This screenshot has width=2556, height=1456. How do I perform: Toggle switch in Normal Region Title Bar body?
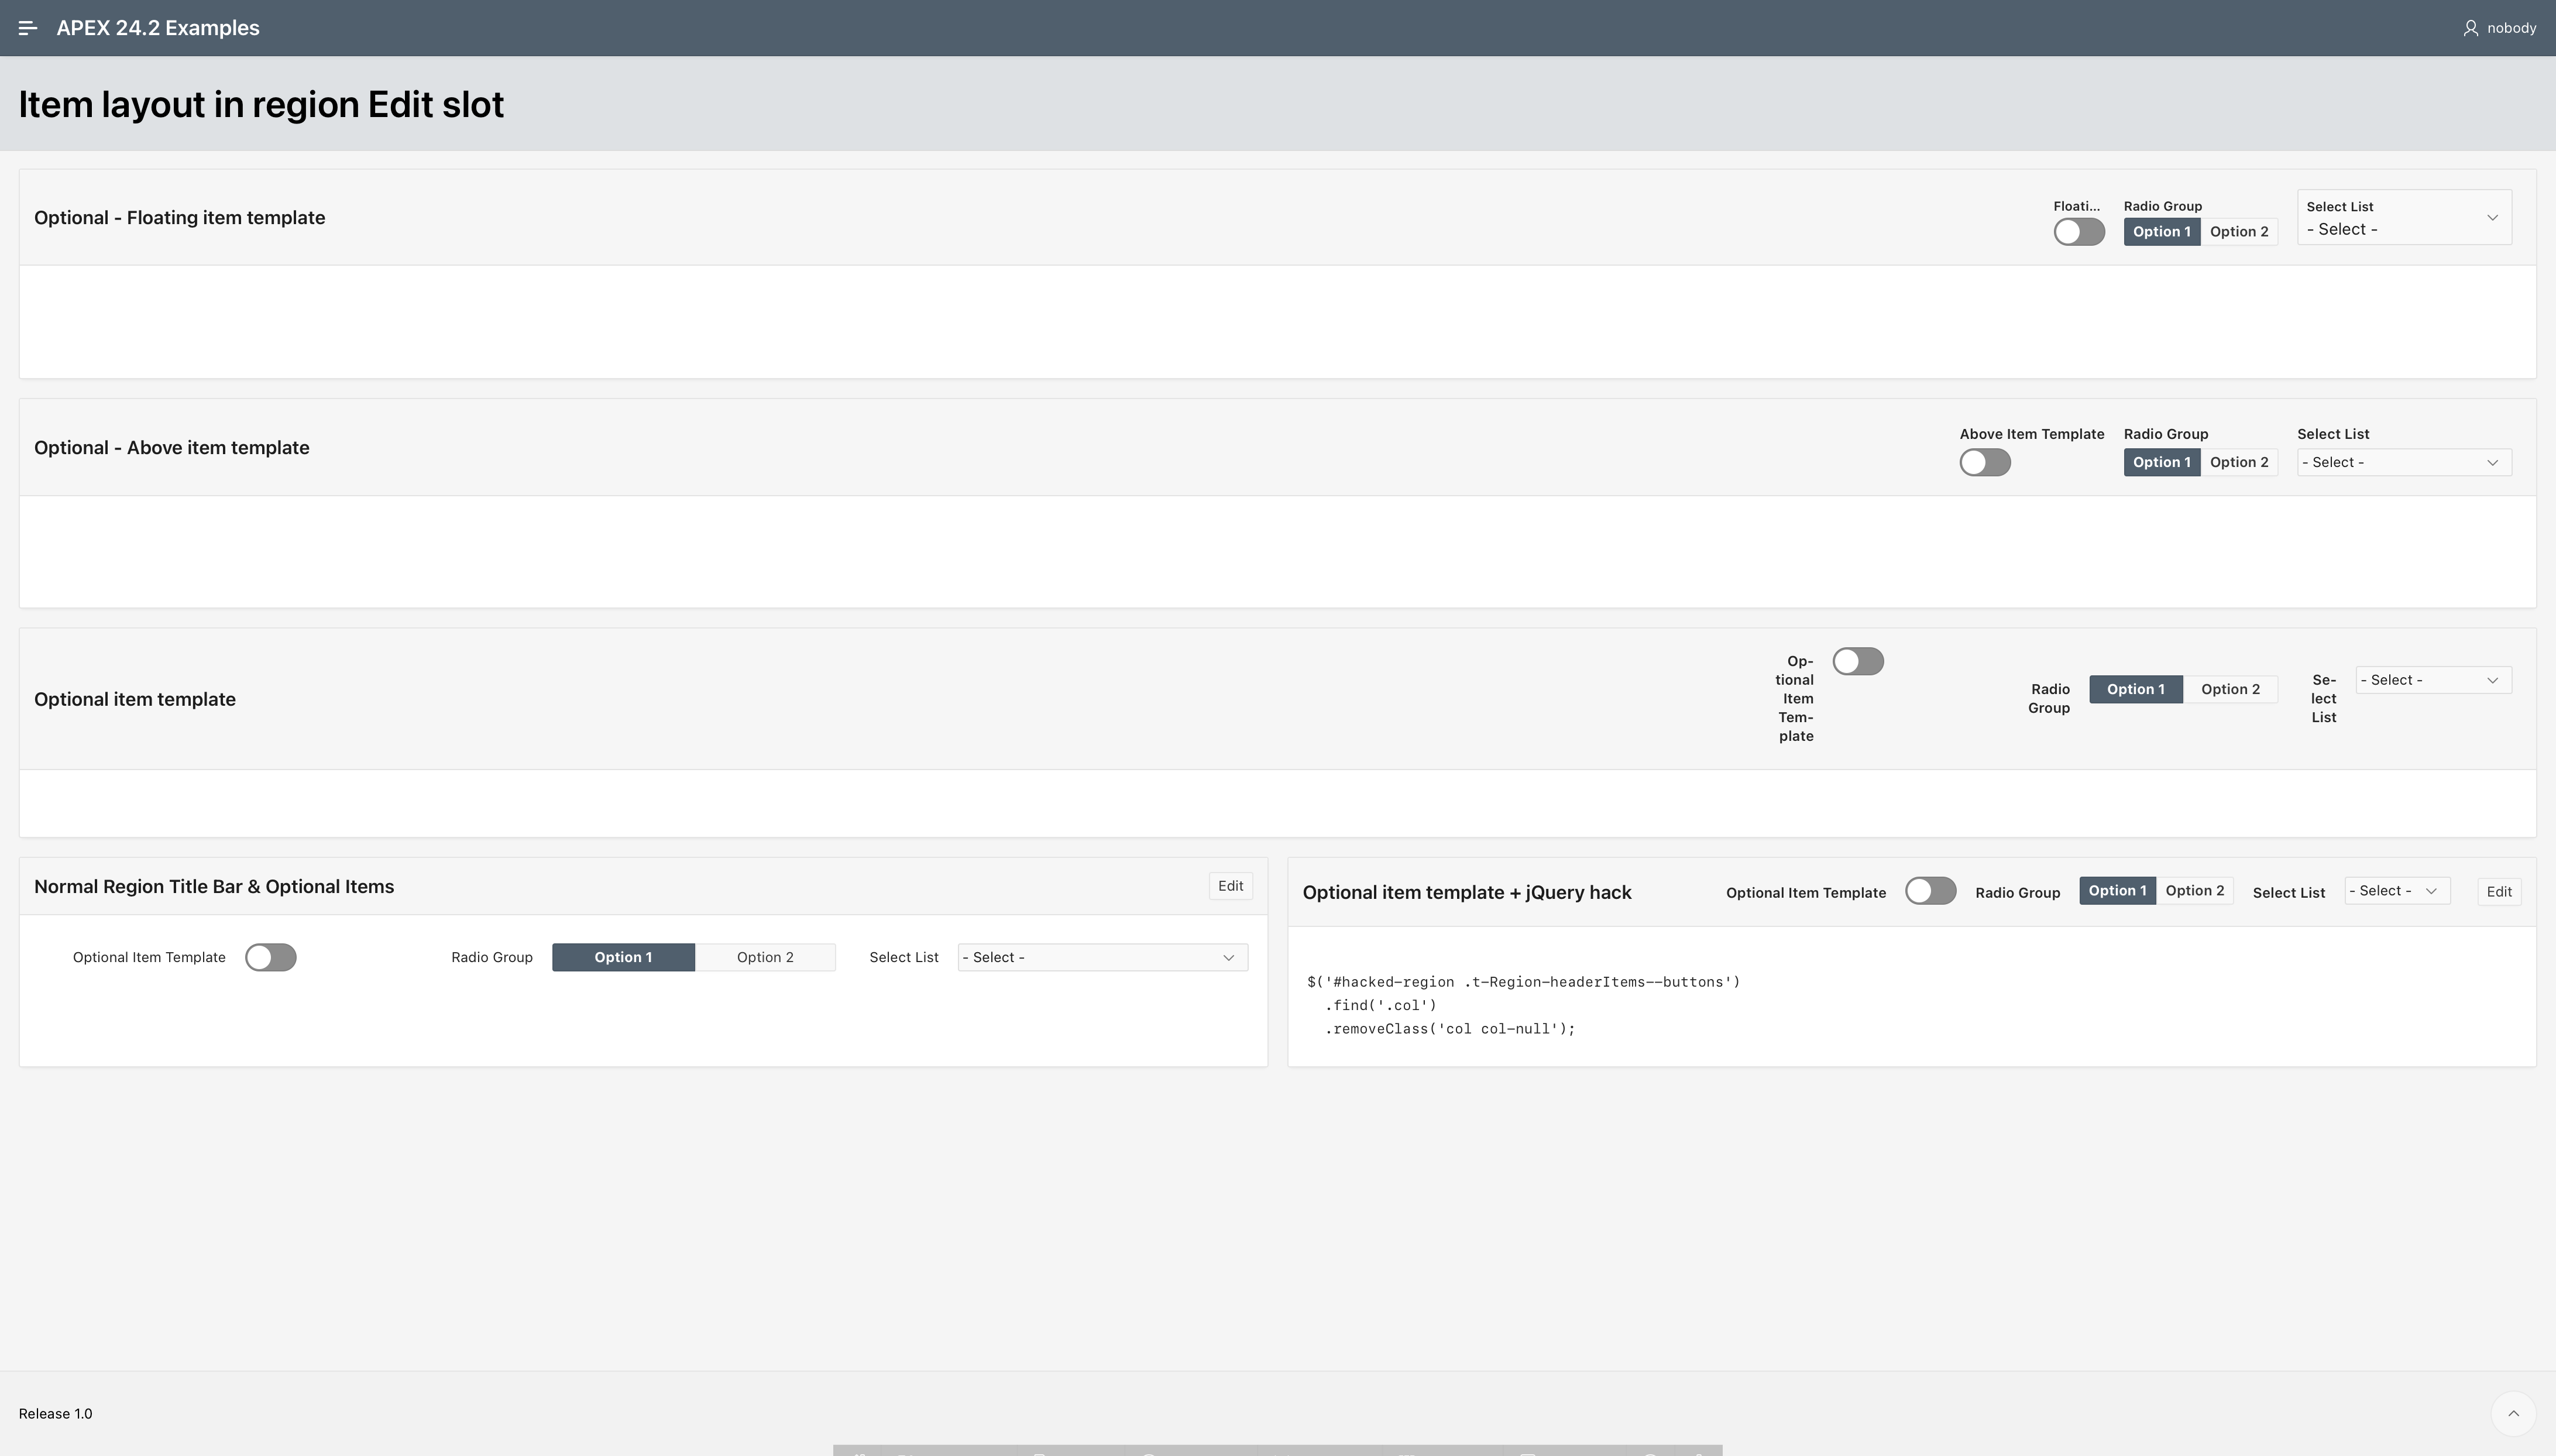pos(271,957)
